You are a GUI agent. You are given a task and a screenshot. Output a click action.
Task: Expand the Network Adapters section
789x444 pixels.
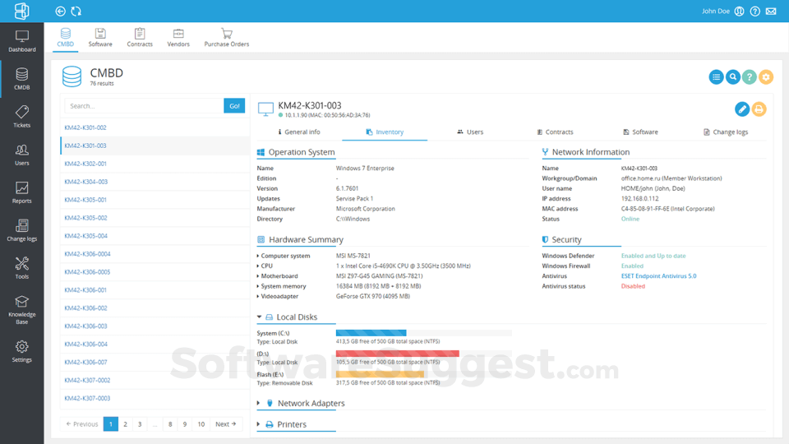click(259, 403)
